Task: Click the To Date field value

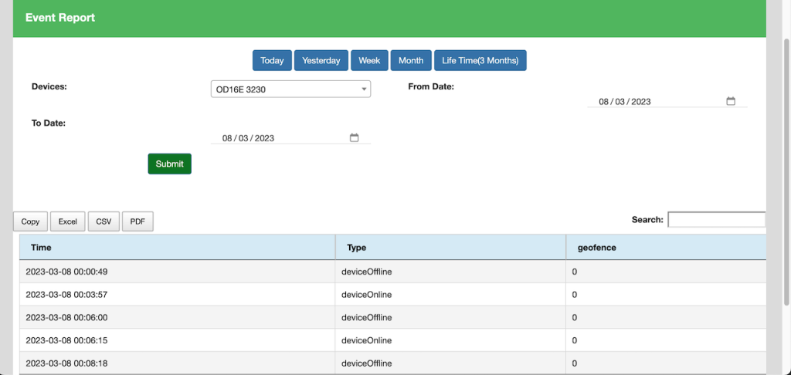Action: (249, 139)
